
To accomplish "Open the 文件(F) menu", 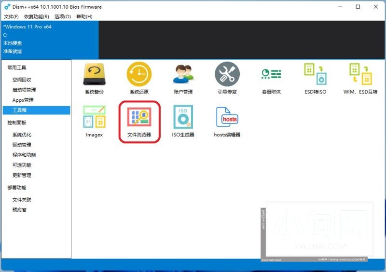I will click(11, 17).
